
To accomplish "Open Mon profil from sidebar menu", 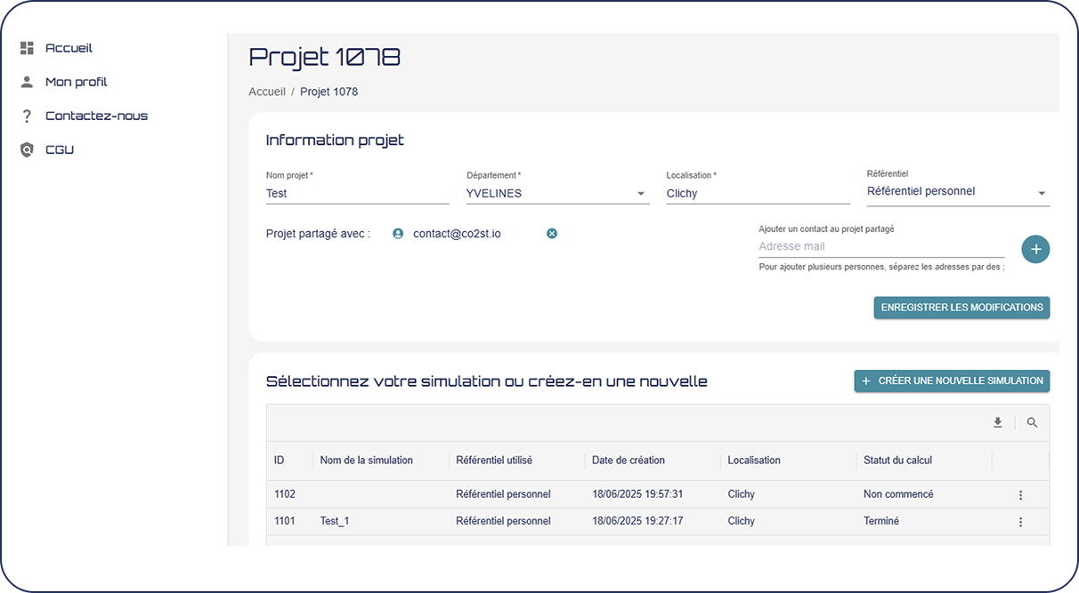I will 76,82.
